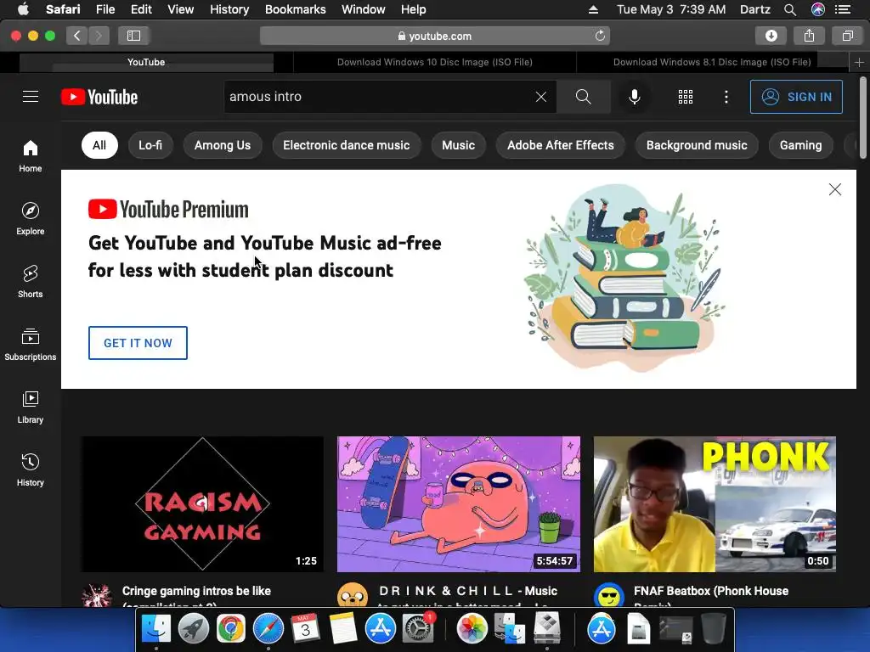Screen dimensions: 870x652
Task: Select the Among Us filter chip
Action: 223,145
